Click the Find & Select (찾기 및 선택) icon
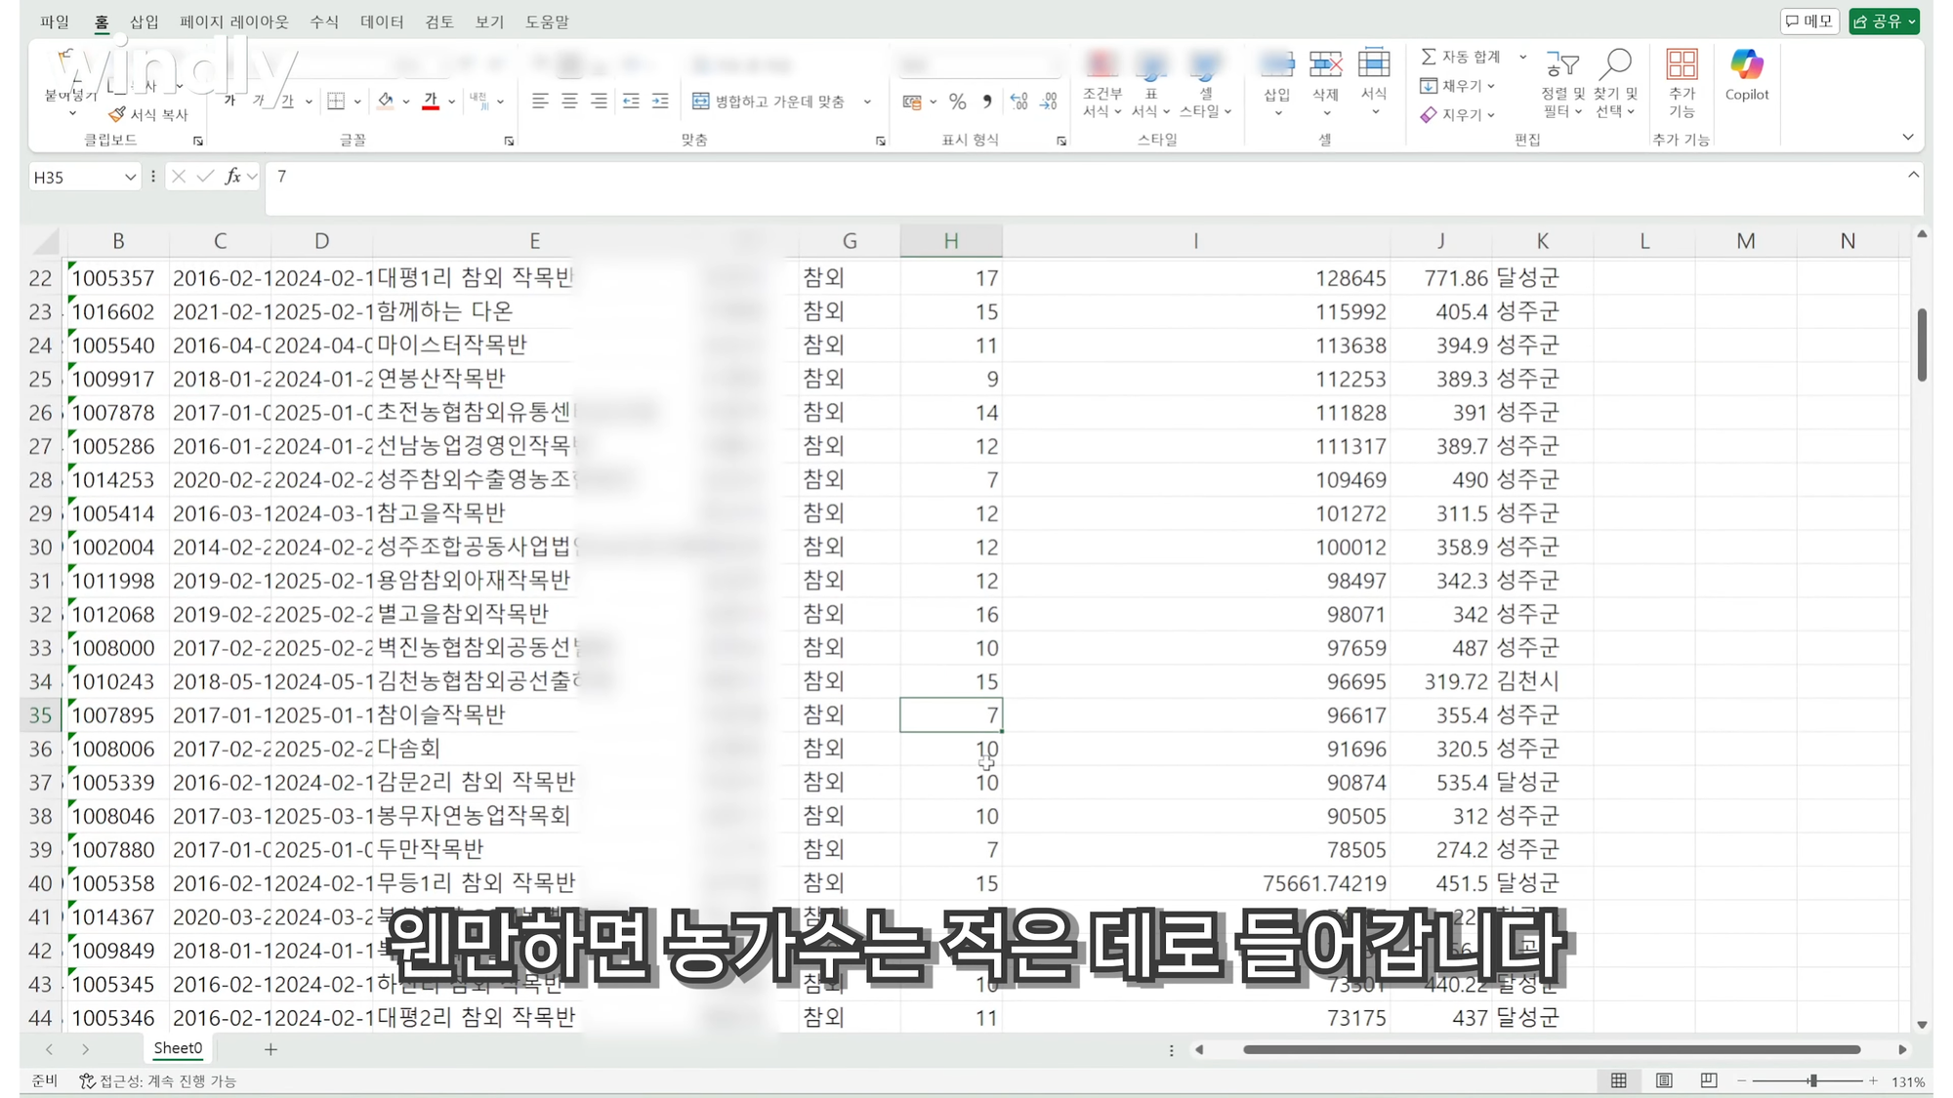This screenshot has width=1953, height=1098. 1615,64
